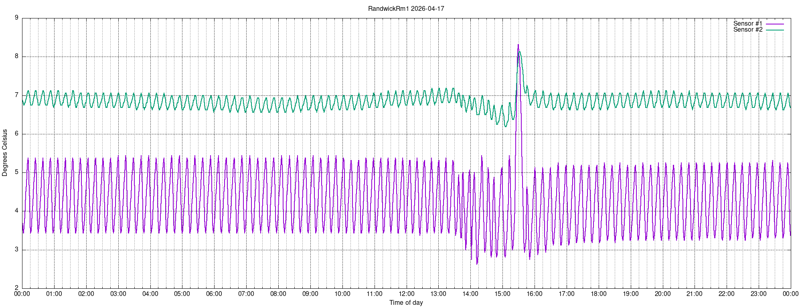Click the 06:00 time axis tick label
Viewport: 802px width, 308px height.
(x=214, y=294)
